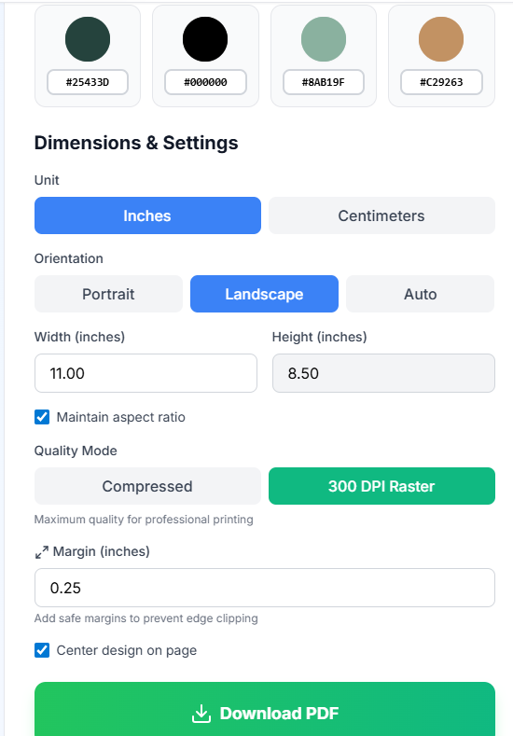Click the Quality Mode label
This screenshot has width=513, height=736.
[x=76, y=451]
